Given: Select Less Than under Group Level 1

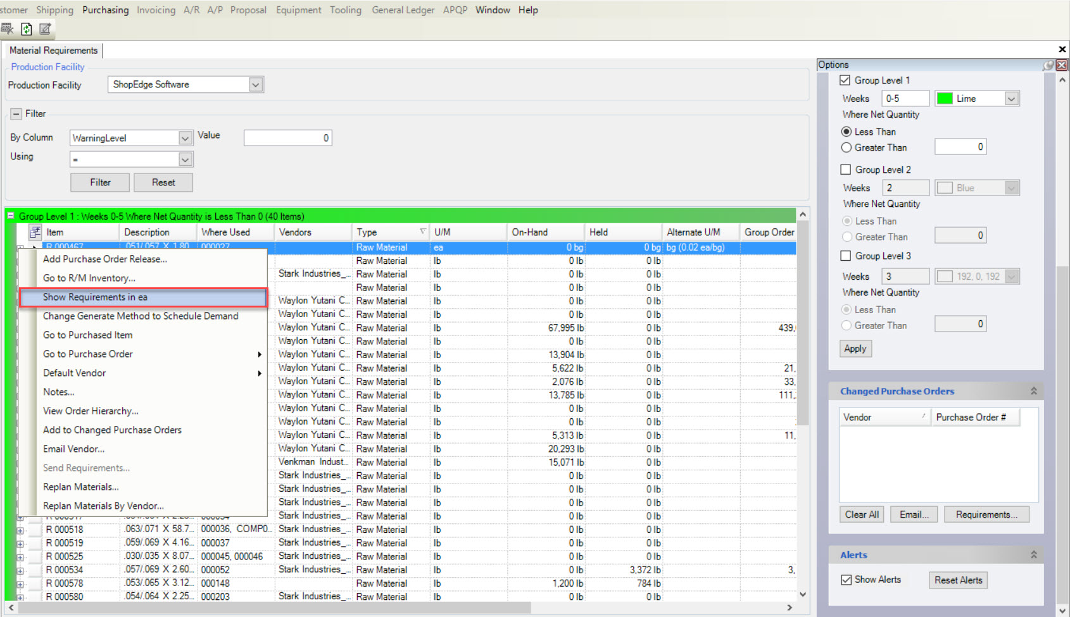Looking at the screenshot, I should point(847,132).
